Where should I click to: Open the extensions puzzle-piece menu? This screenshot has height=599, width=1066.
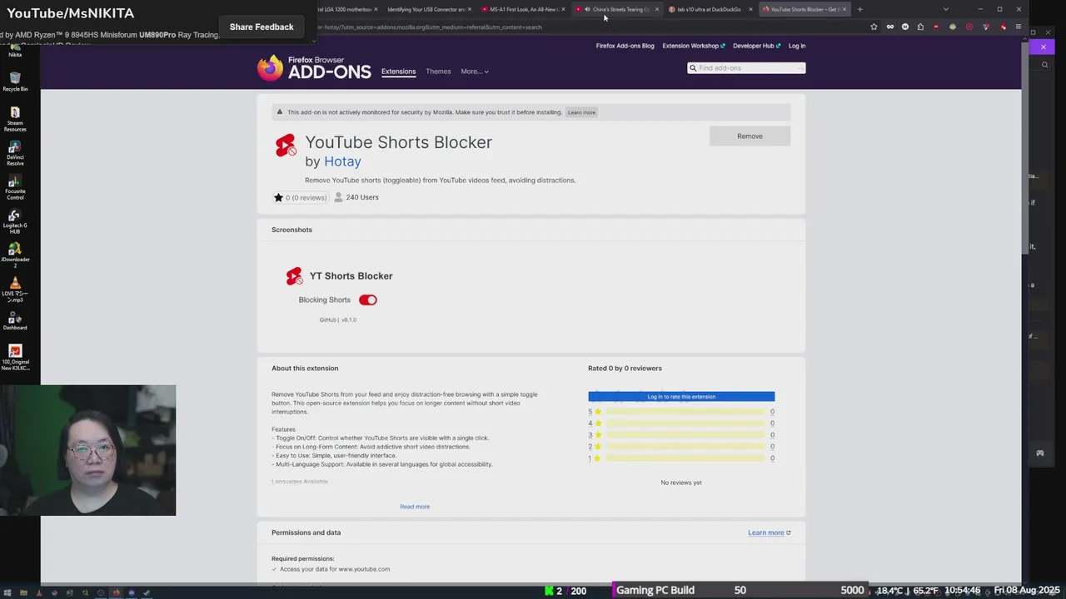click(920, 27)
